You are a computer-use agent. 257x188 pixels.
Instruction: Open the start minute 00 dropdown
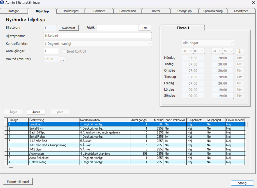199,51
